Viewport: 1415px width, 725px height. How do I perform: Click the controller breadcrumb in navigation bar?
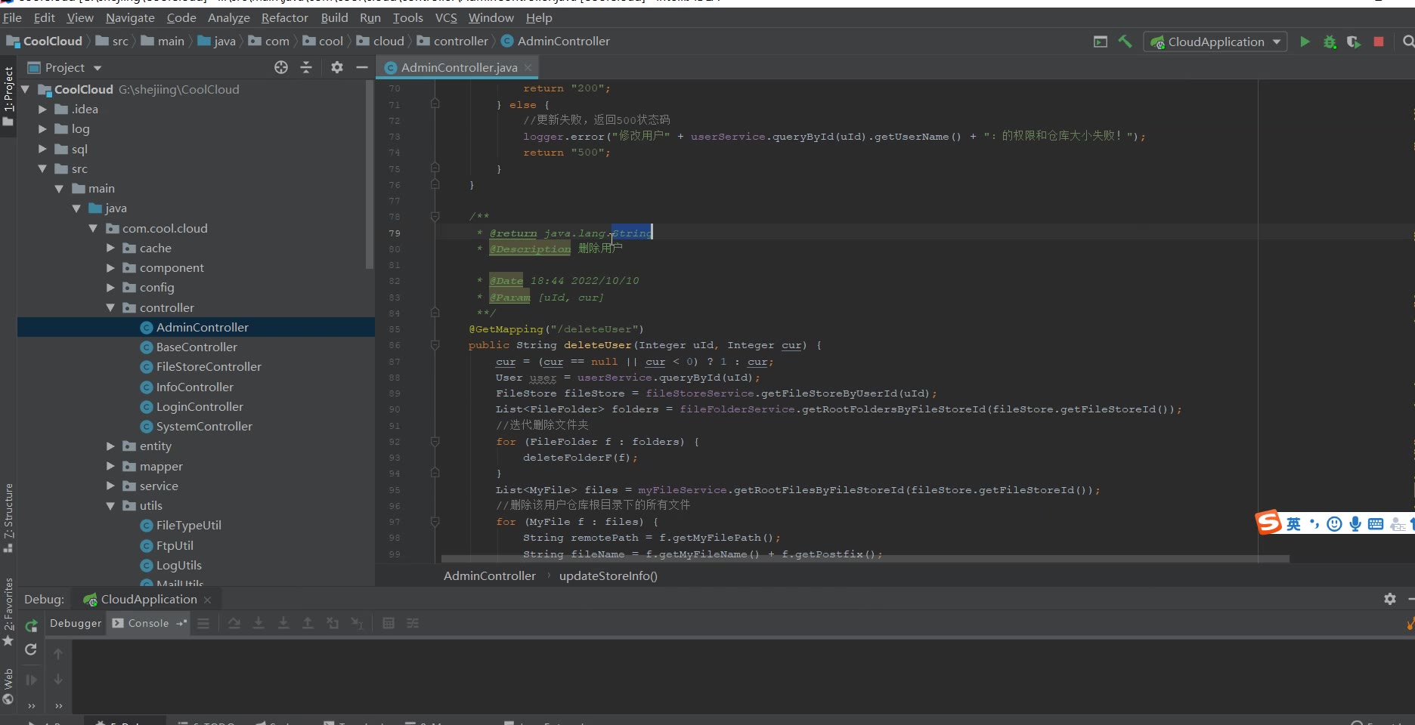point(460,42)
